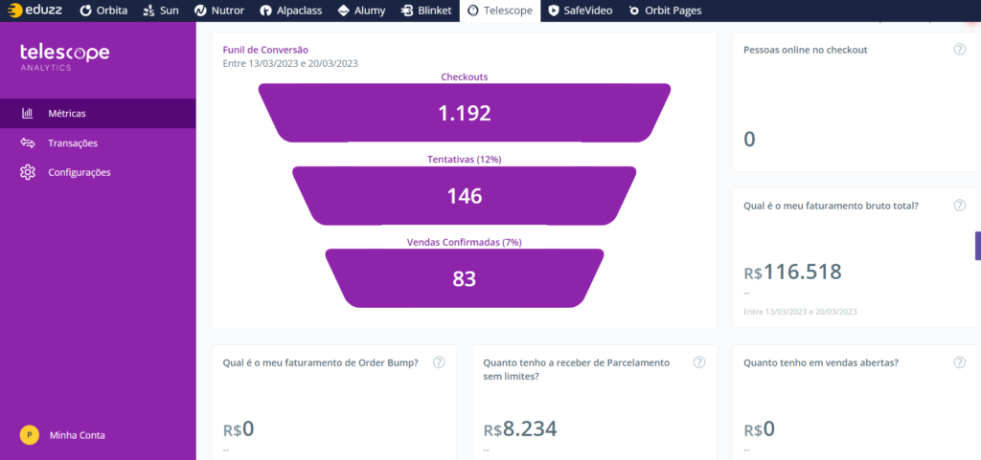This screenshot has width=981, height=460.
Task: Click the R$8.234 Parcelamento value
Action: pyautogui.click(x=520, y=428)
